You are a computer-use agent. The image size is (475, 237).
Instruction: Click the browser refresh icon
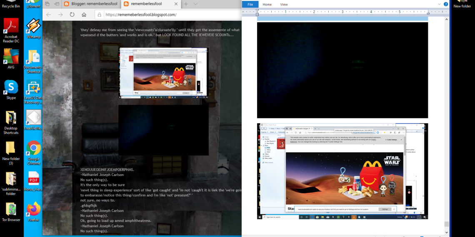point(72,15)
